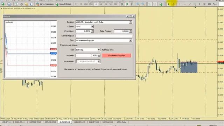Open the EURUSD,H1 chart tab
The image size is (224, 126).
click(x=20, y=122)
